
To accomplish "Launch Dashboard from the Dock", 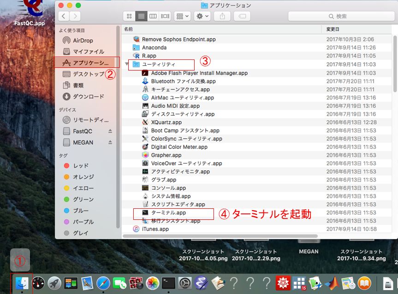I will coord(38,283).
